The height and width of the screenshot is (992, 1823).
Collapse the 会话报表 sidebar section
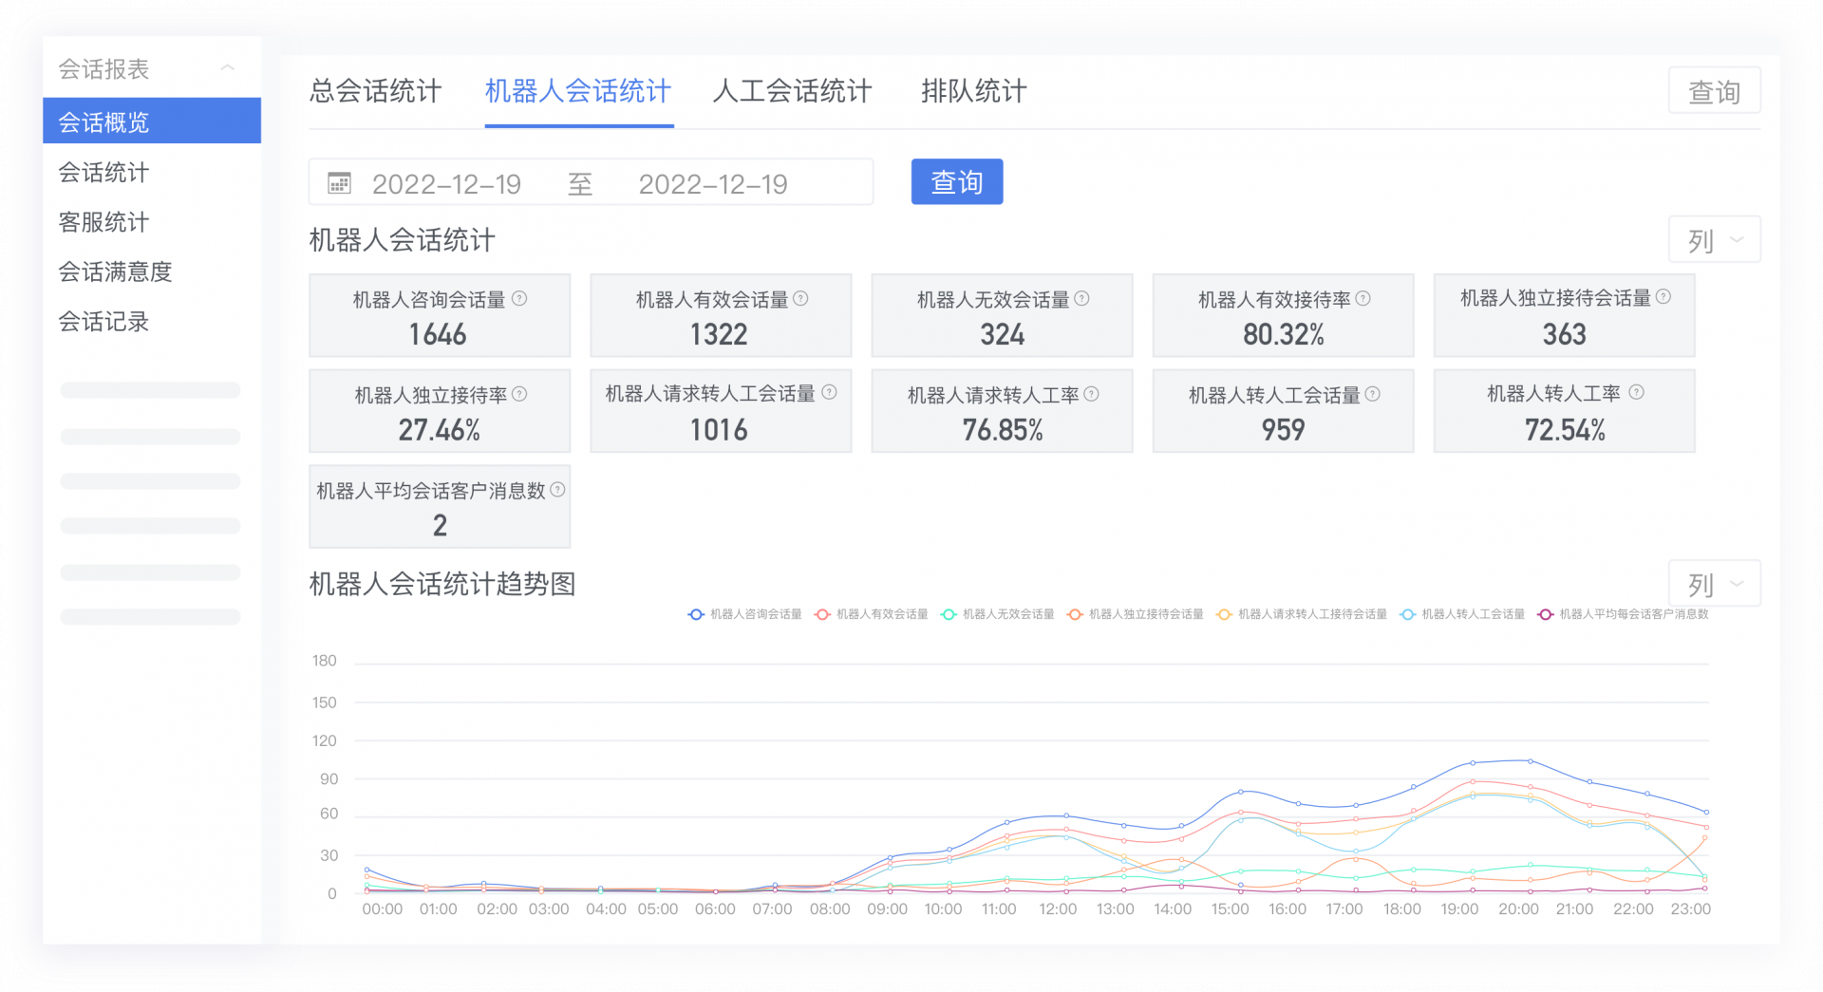click(228, 68)
